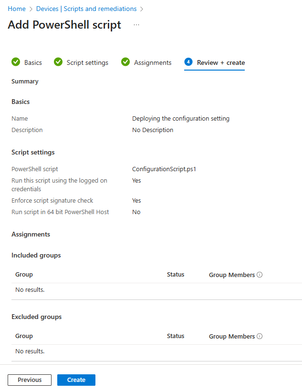Click the Create button
Image resolution: width=302 pixels, height=391 pixels.
point(76,380)
